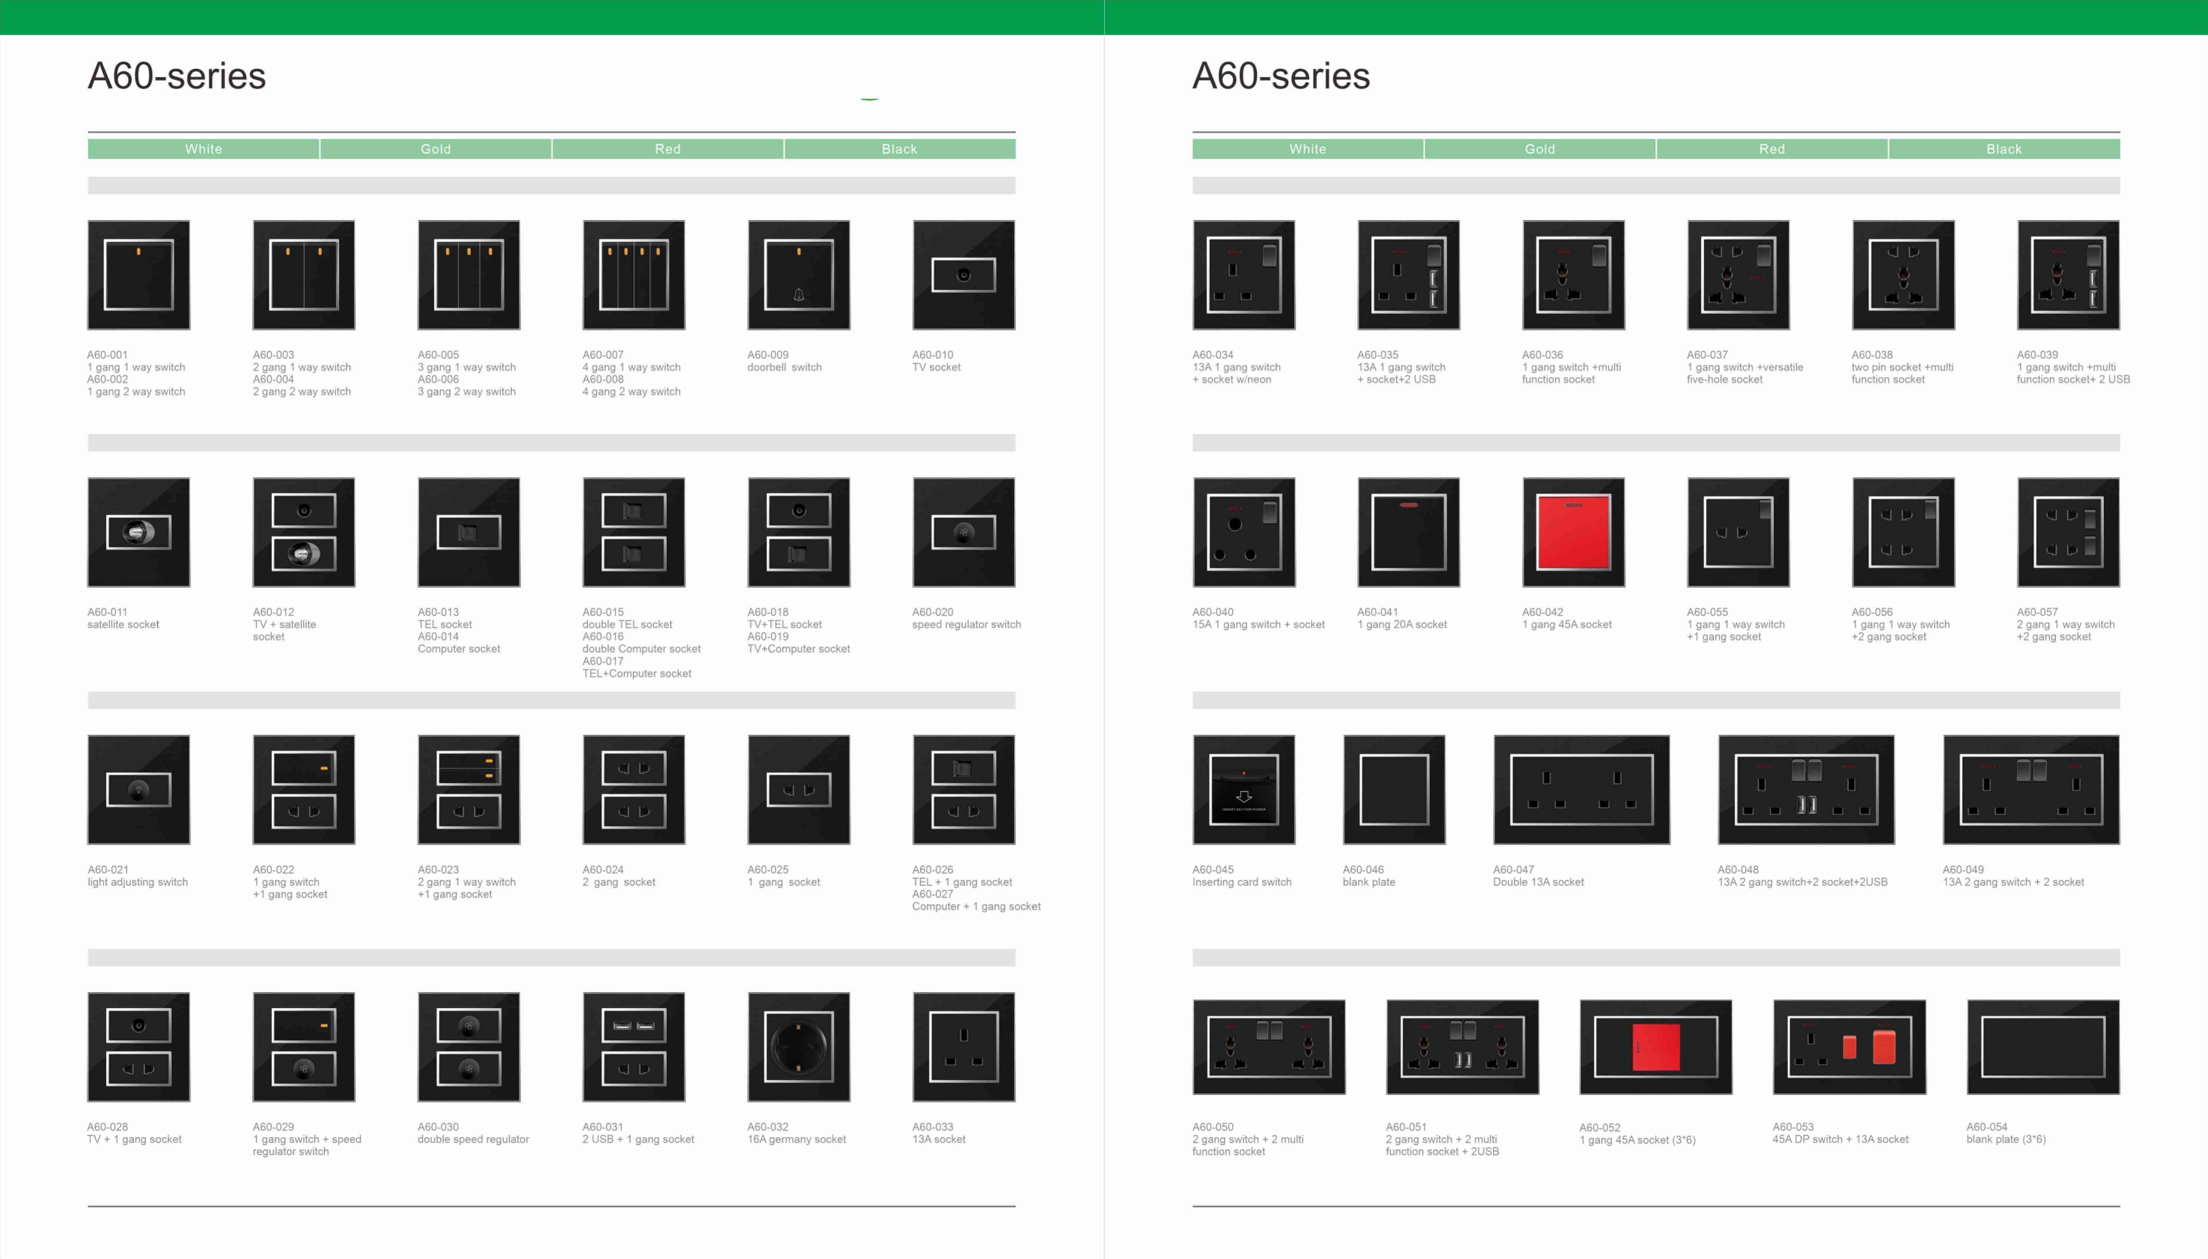The height and width of the screenshot is (1259, 2208).
Task: Choose the Gold color tab on left page
Action: pos(436,149)
